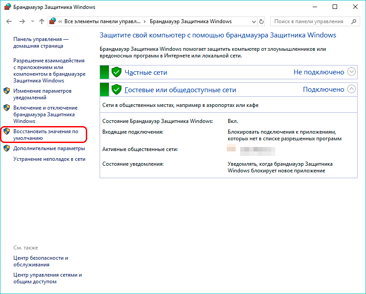Click 'Сети в общественных местах' description
The width and height of the screenshot is (366, 294).
[x=181, y=105]
